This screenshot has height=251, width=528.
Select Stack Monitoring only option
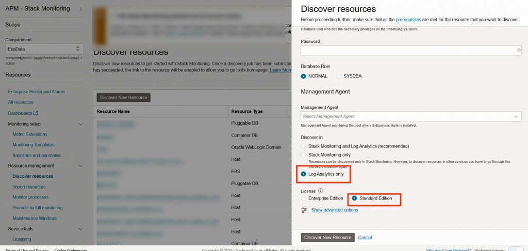coord(304,155)
